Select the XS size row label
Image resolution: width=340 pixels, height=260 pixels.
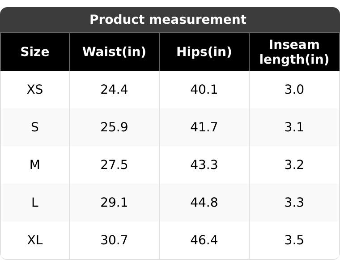point(35,90)
